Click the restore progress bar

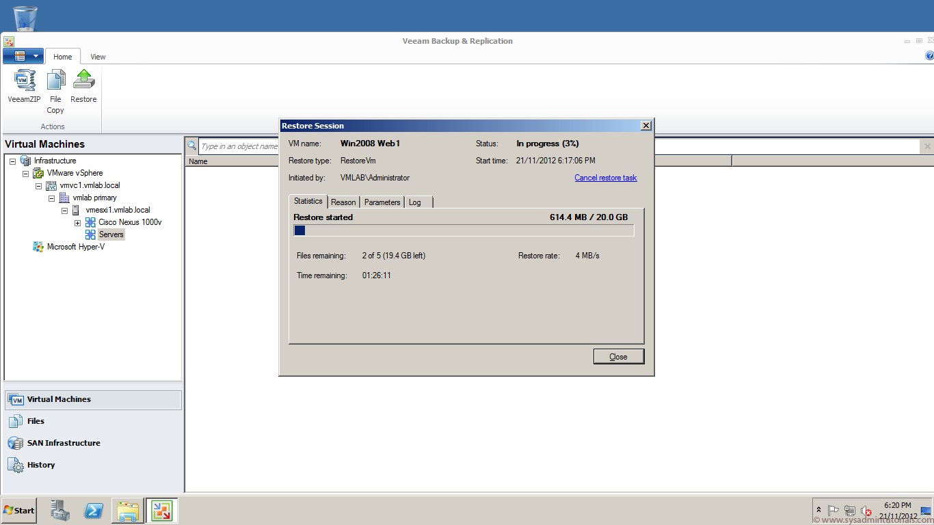point(464,230)
